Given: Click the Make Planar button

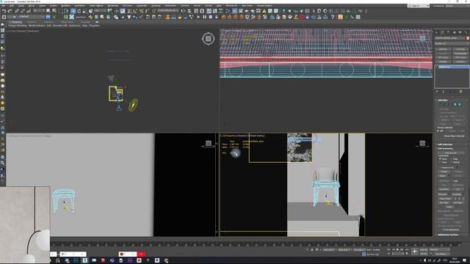Looking at the screenshot, I should [x=445, y=199].
